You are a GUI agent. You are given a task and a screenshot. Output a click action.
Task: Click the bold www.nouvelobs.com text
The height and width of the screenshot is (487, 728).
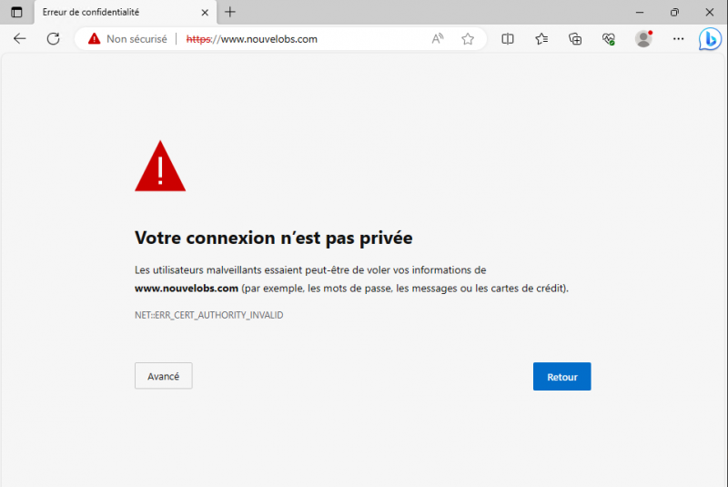coord(187,289)
